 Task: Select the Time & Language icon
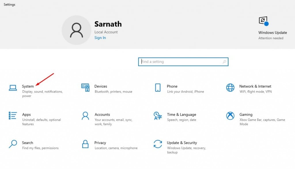point(158,116)
